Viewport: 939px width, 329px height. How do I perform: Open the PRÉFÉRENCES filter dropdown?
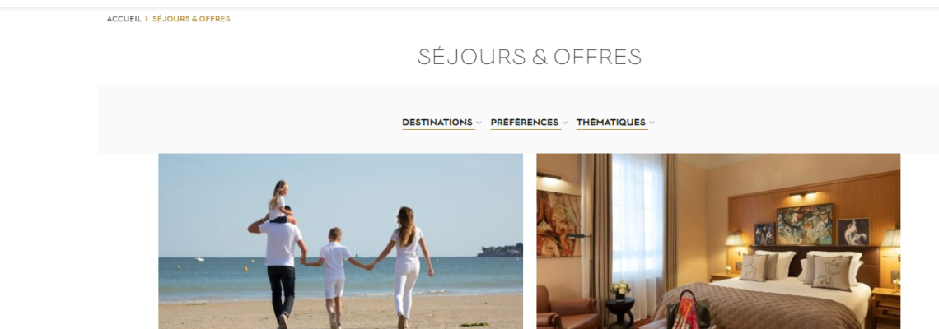click(529, 123)
